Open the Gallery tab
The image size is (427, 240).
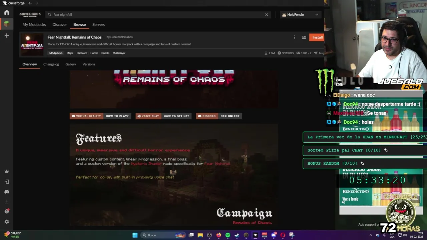point(71,64)
